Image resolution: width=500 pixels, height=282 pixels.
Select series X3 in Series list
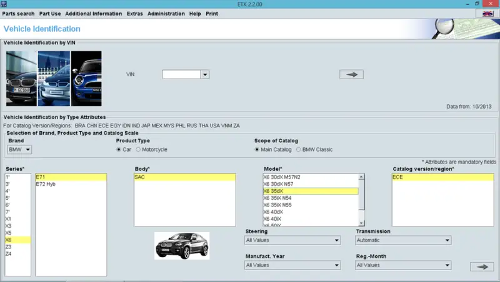click(18, 226)
